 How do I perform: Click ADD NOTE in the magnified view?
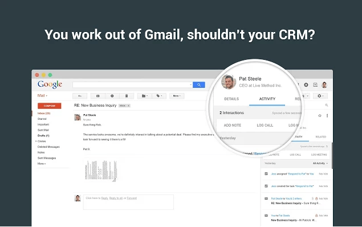232,125
